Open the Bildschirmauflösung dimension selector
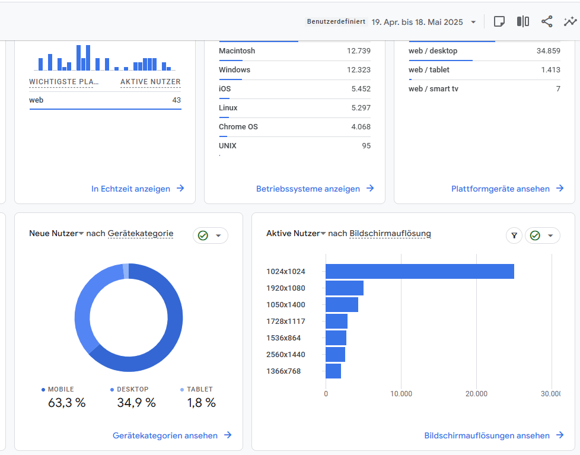Viewport: 580px width, 455px height. point(390,234)
